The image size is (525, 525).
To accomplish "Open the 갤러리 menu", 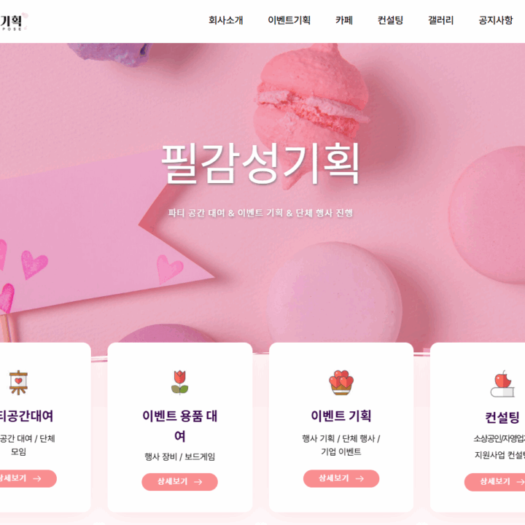I will 440,20.
